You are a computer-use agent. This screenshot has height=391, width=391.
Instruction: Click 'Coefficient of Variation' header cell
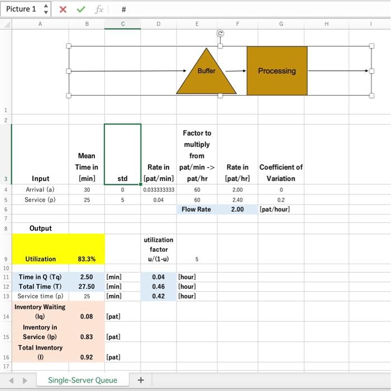(281, 154)
